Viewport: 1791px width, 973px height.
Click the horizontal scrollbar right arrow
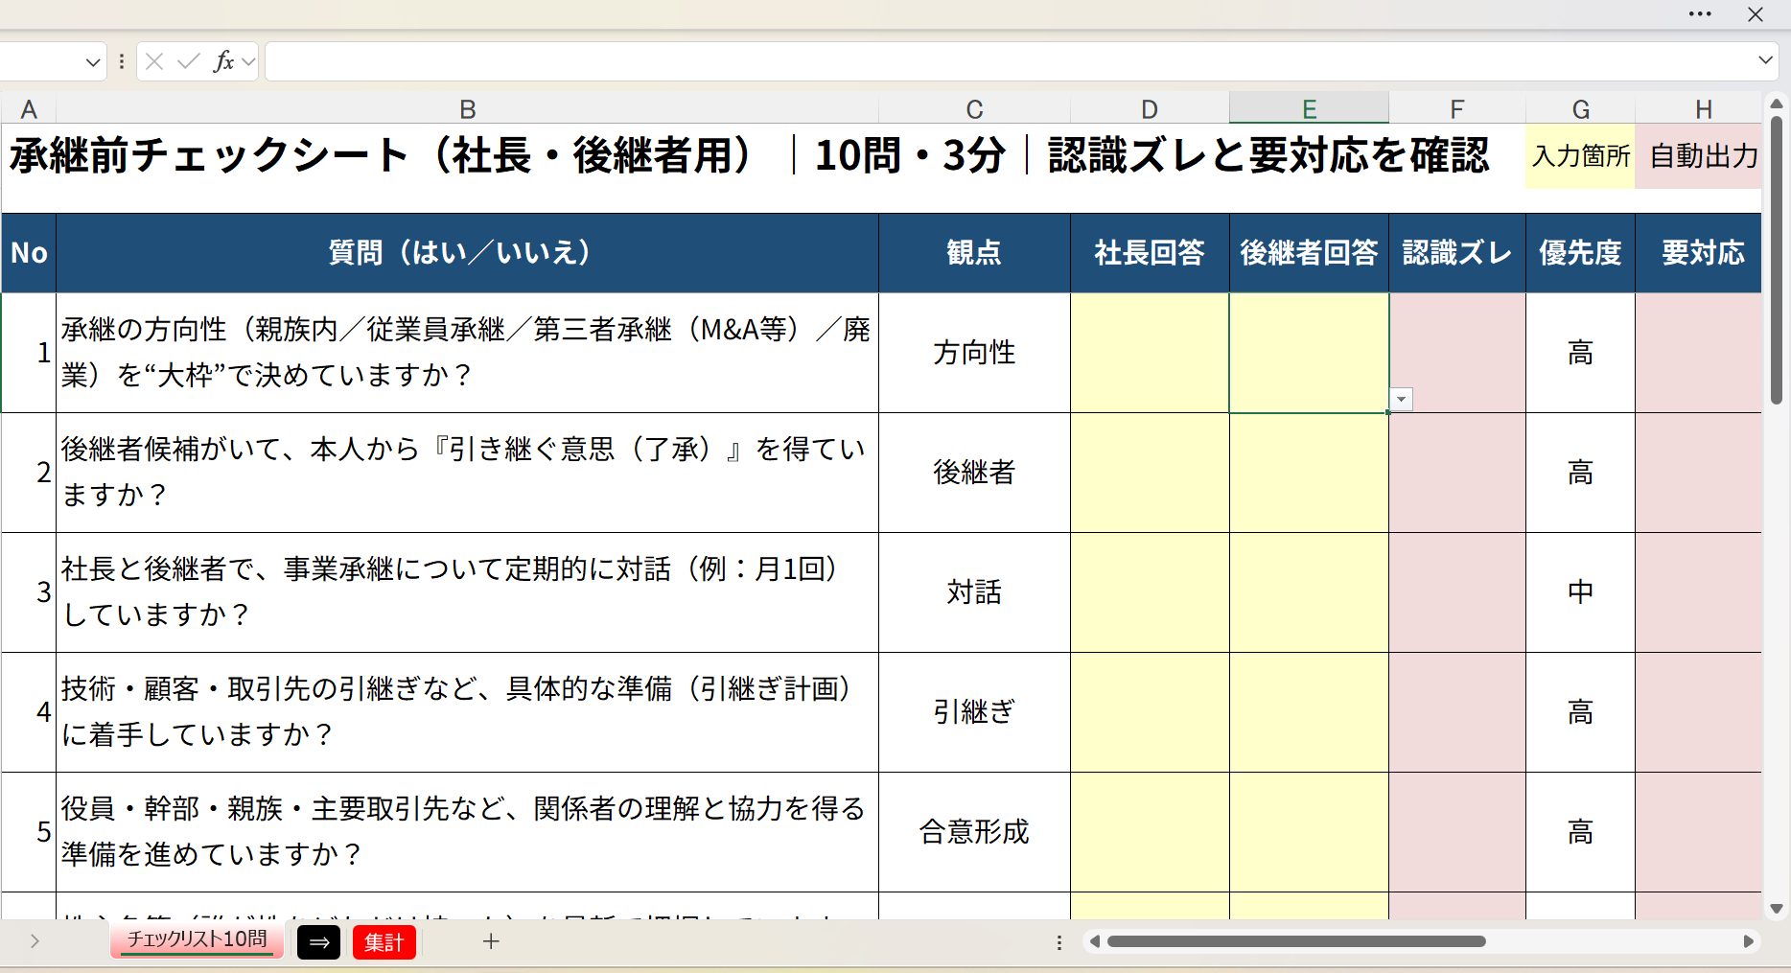pyautogui.click(x=1751, y=941)
